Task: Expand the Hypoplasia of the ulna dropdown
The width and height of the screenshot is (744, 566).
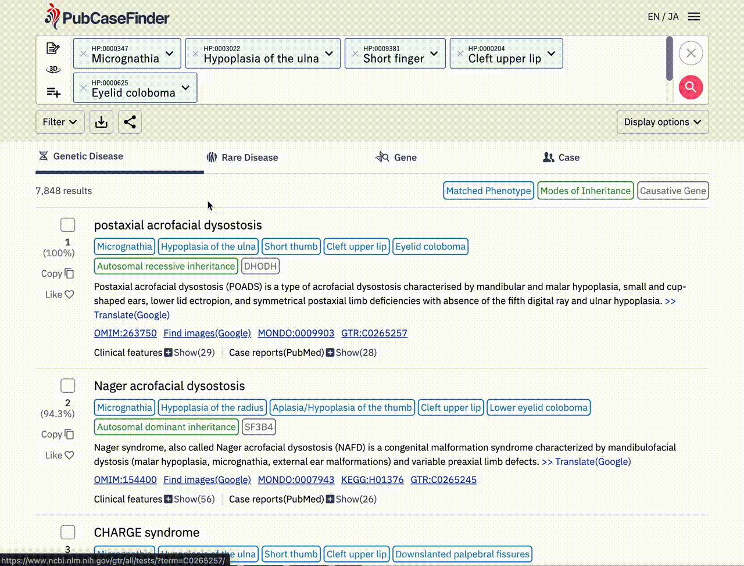Action: point(329,53)
